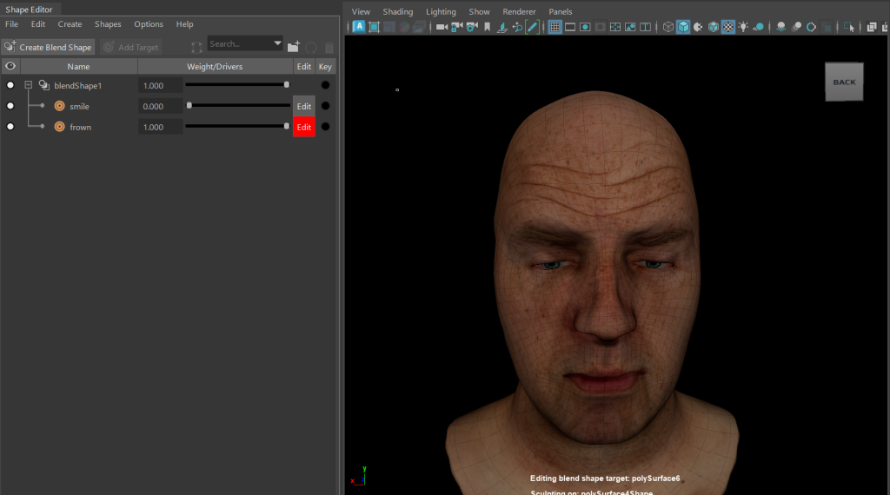Click the Bookmarks icon in viewport toolbar
Screen dimensions: 890x495
point(487,27)
